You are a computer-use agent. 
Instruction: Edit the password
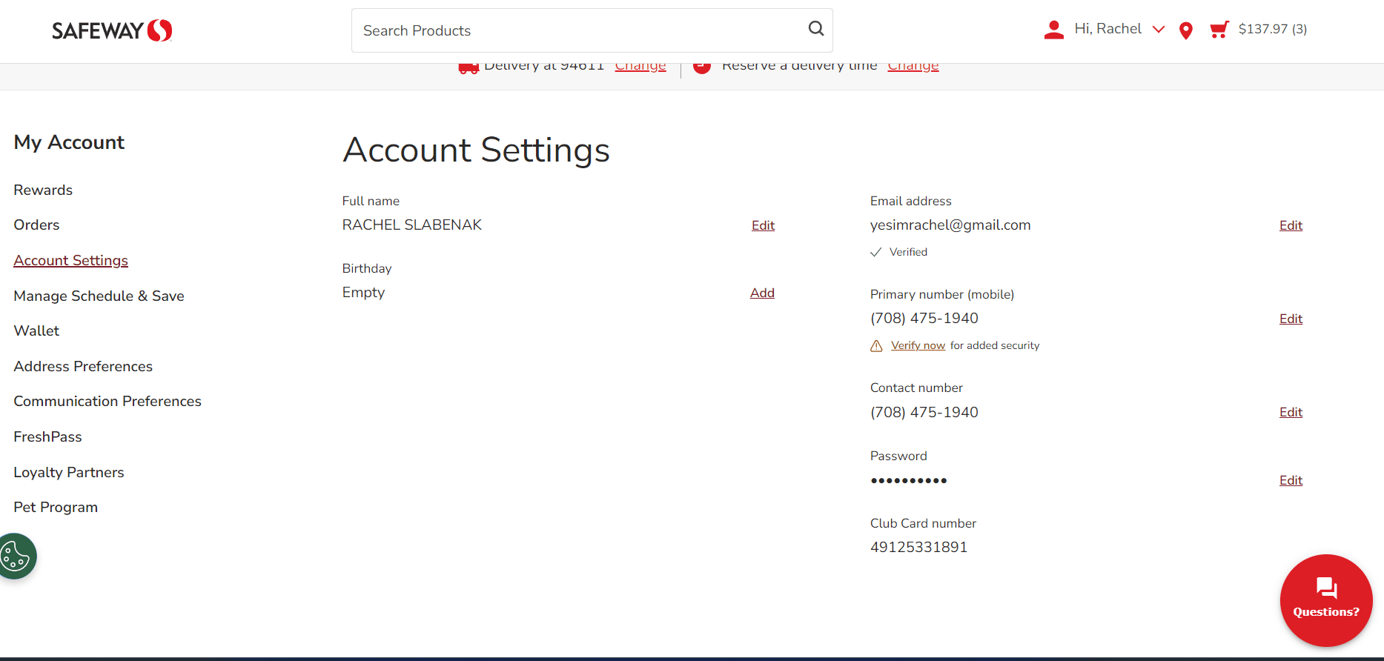1291,481
